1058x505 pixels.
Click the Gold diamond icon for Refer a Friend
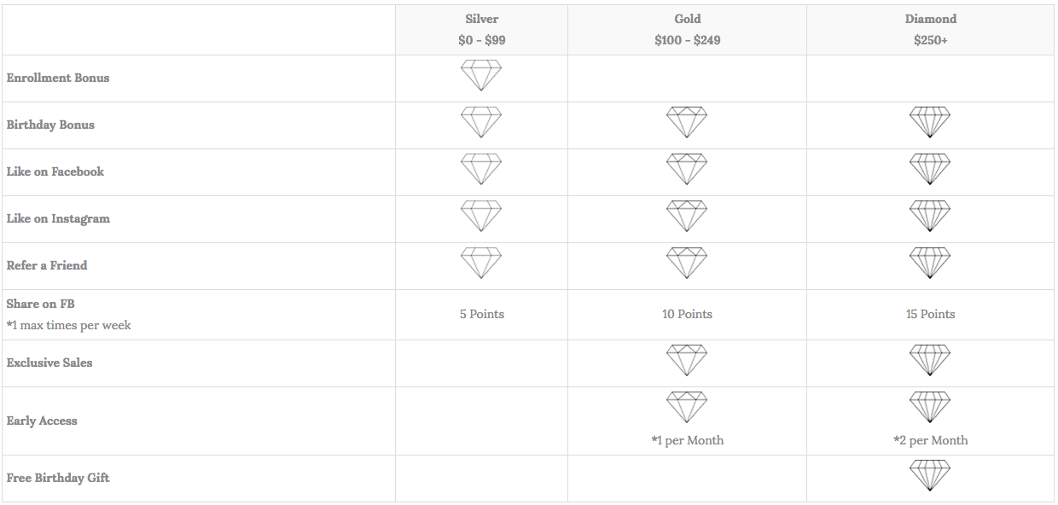tap(687, 263)
